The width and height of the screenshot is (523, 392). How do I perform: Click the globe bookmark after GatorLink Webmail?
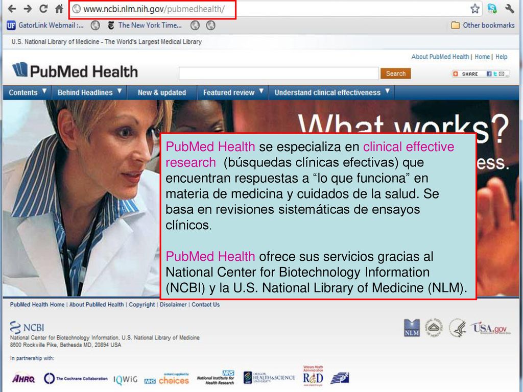click(x=96, y=26)
